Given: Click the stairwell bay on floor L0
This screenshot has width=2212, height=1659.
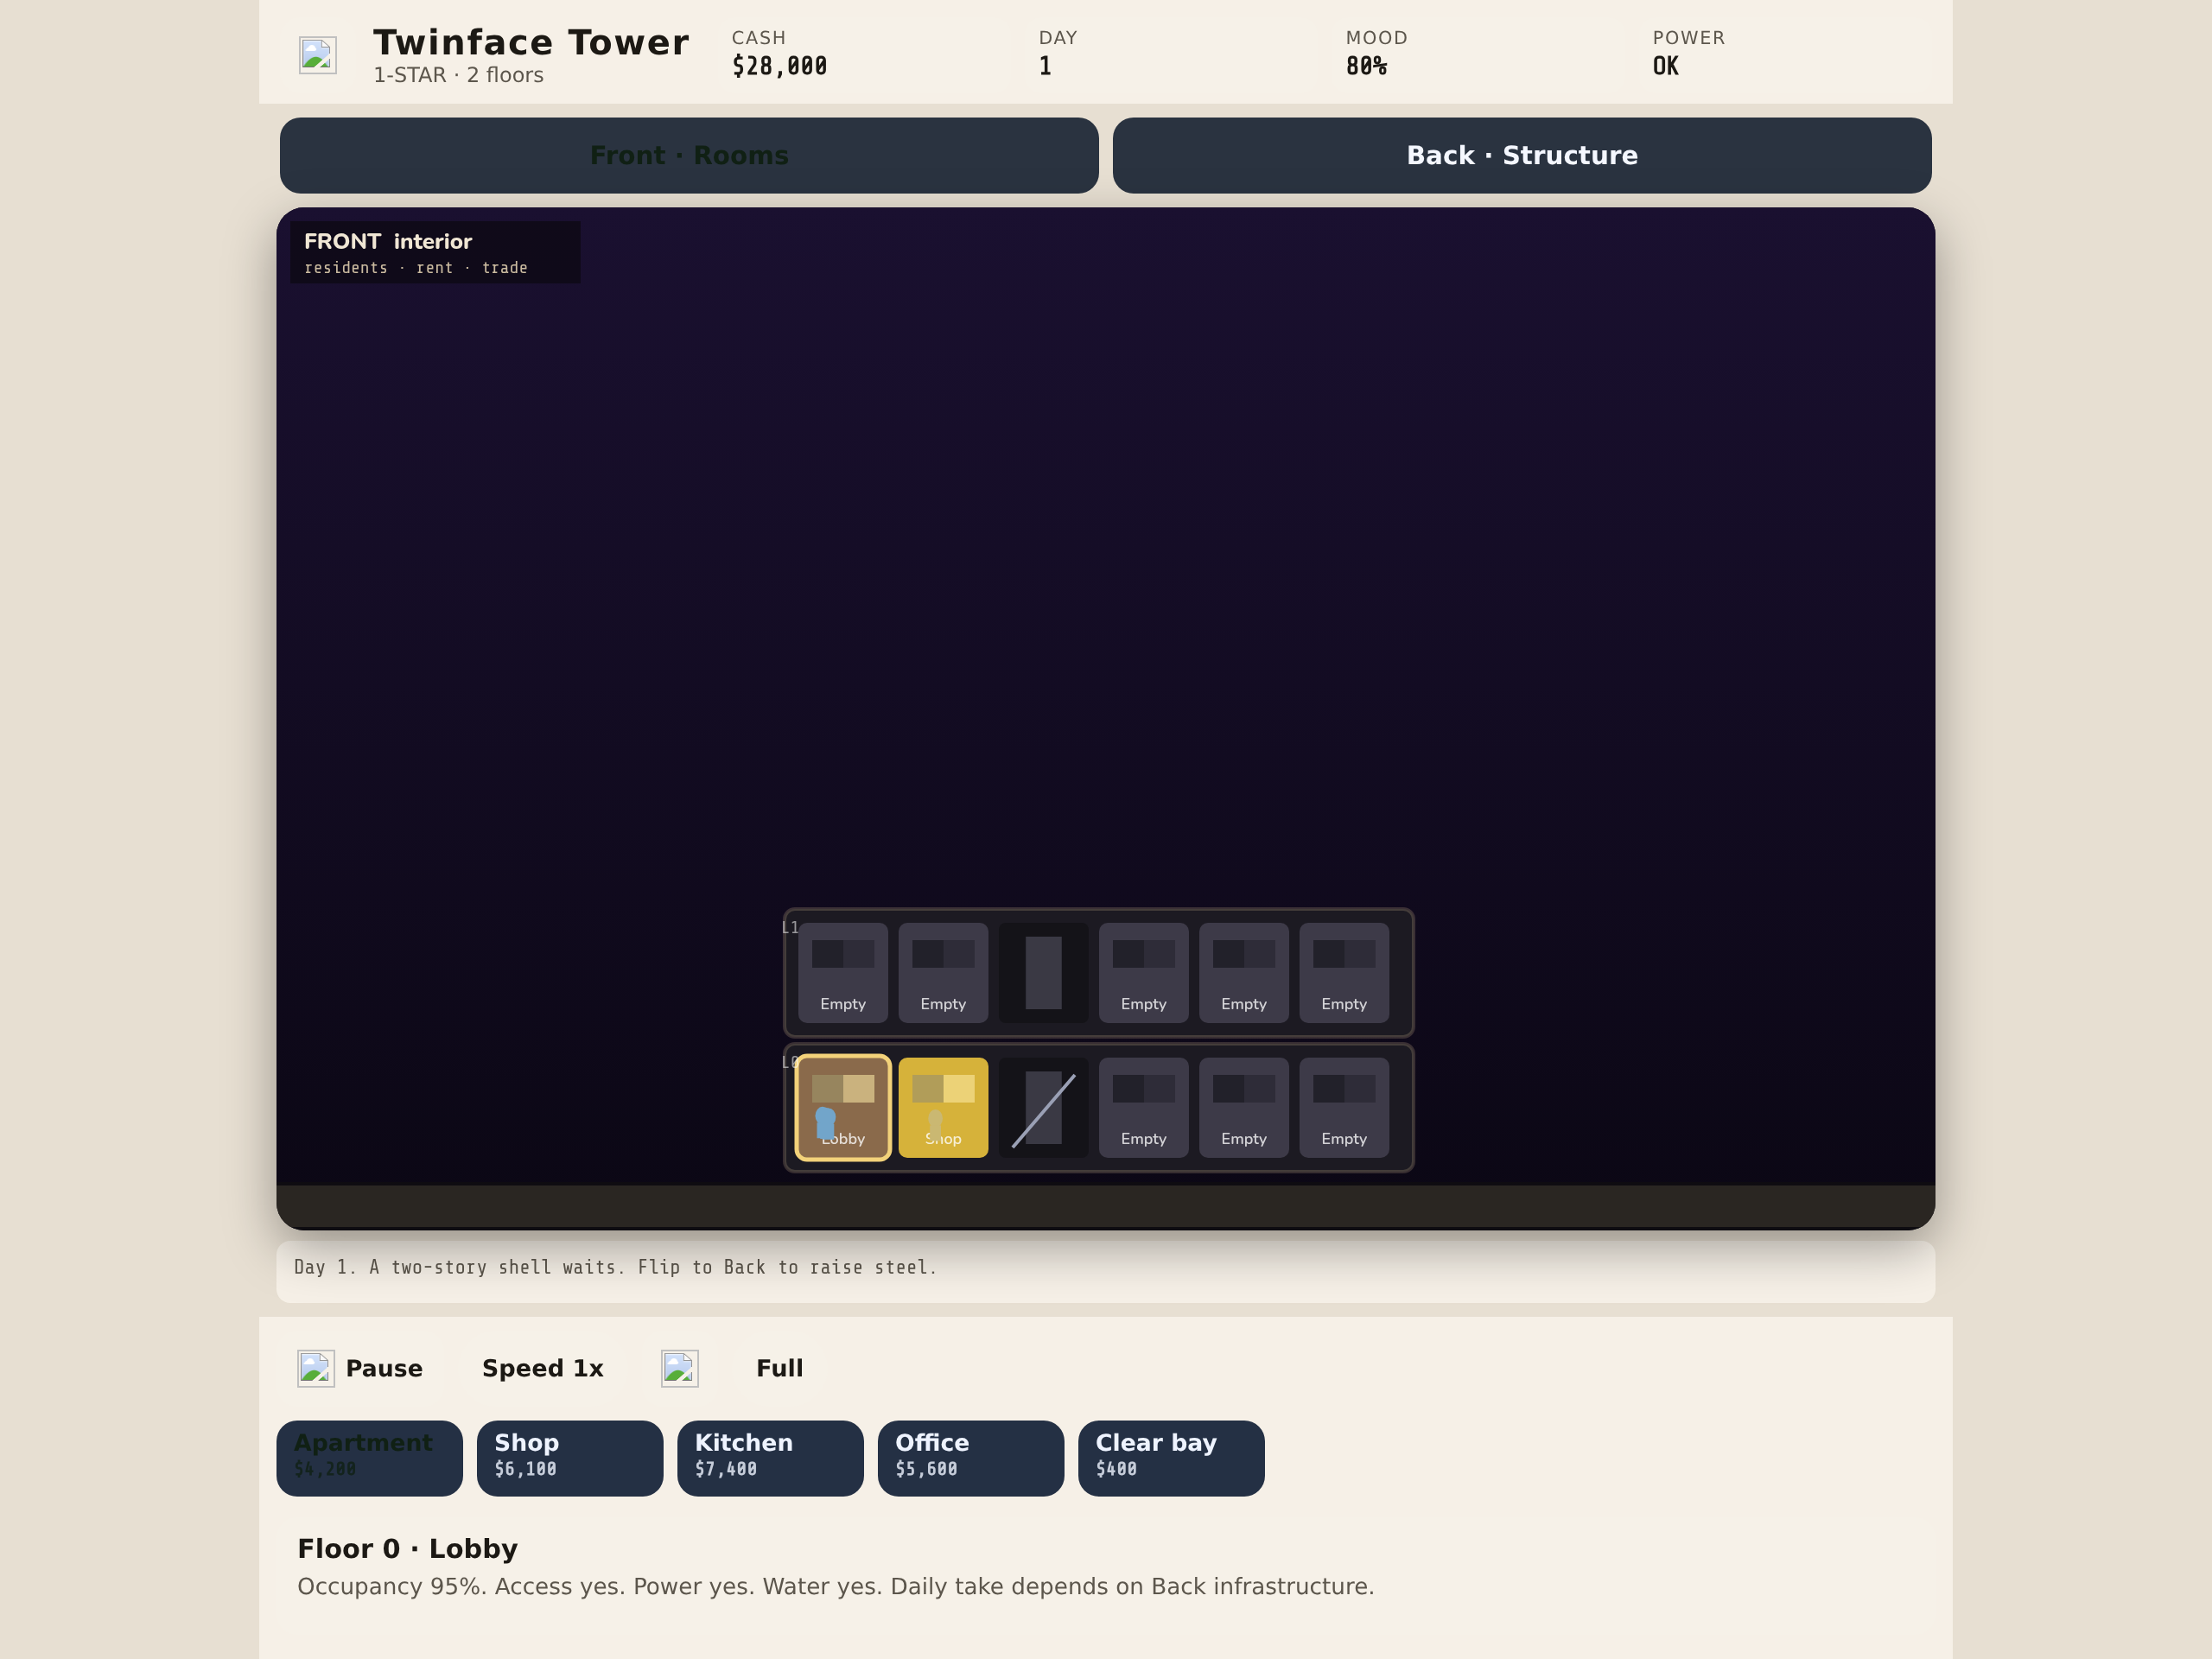Looking at the screenshot, I should tap(1043, 1108).
